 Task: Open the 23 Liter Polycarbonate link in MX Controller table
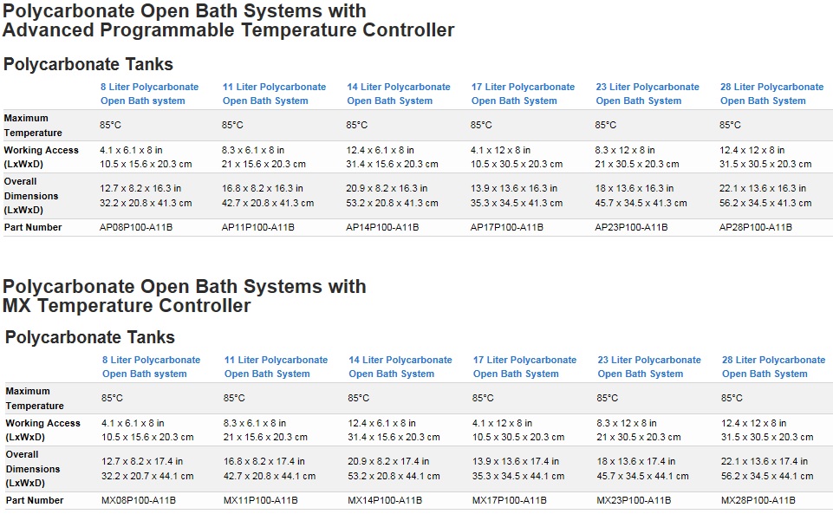[x=649, y=367]
